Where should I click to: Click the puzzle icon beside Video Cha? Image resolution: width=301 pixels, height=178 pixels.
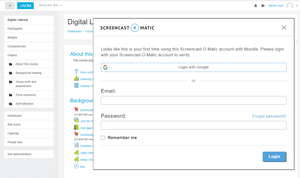(76, 159)
